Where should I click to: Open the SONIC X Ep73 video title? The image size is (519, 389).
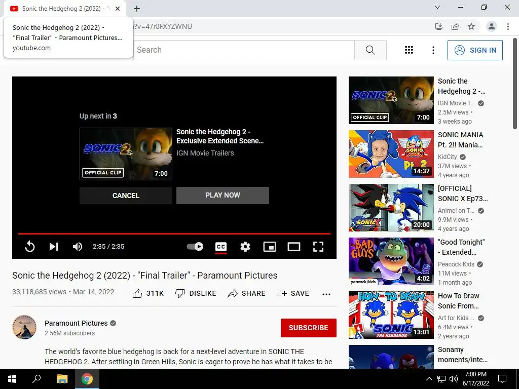(x=462, y=193)
